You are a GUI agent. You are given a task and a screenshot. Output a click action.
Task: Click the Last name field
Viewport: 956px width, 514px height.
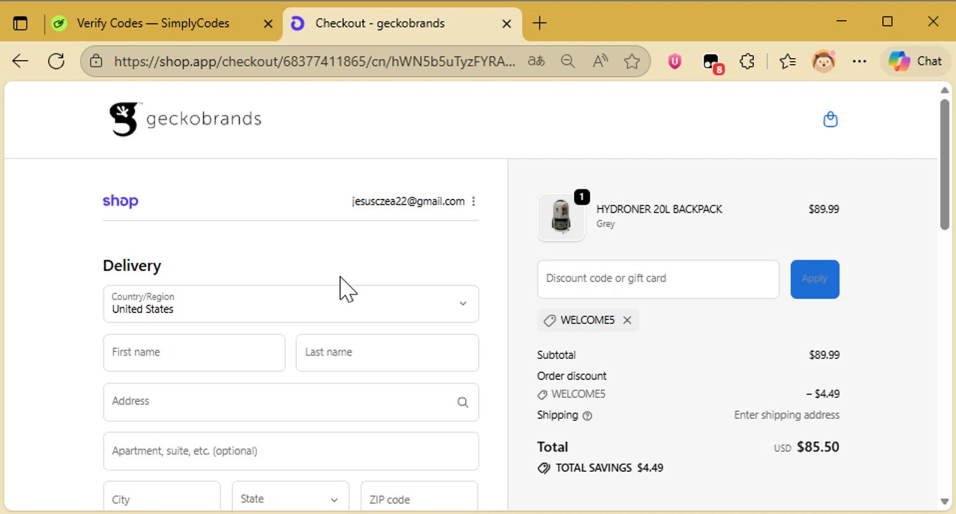coord(387,353)
